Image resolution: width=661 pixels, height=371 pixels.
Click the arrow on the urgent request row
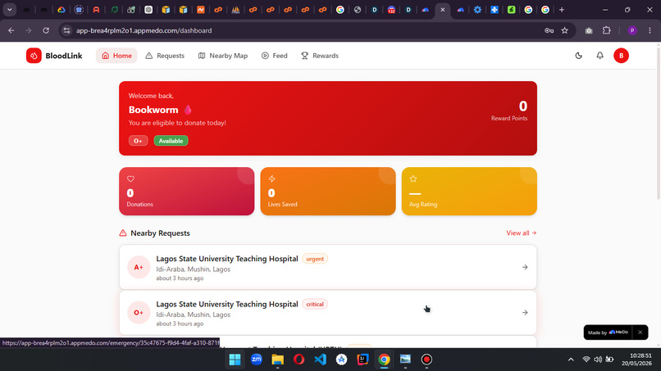coord(525,267)
